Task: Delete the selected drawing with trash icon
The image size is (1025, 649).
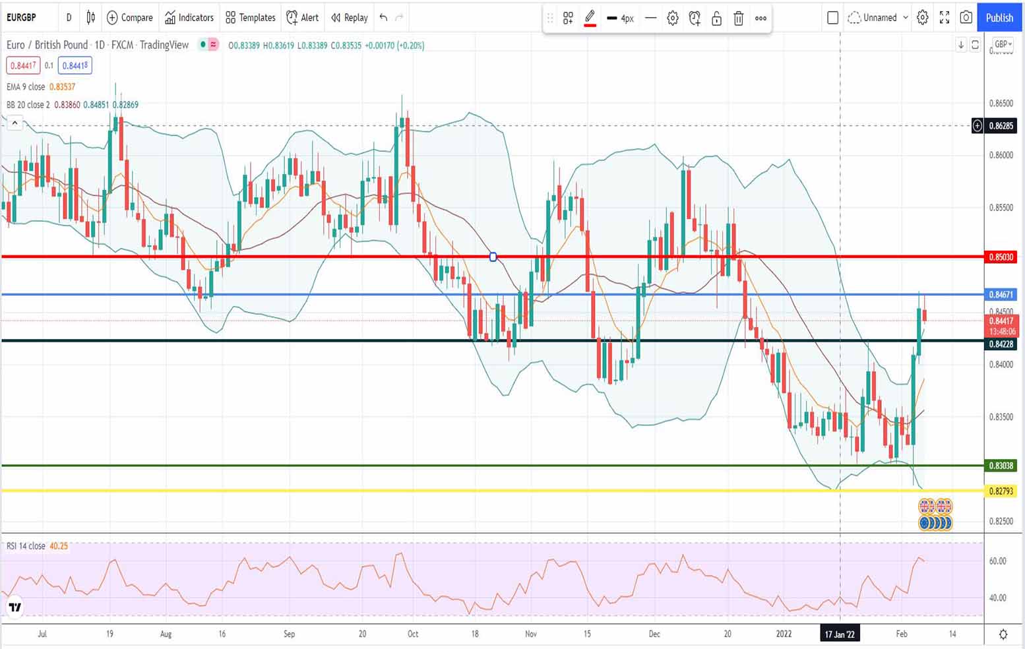Action: click(739, 18)
